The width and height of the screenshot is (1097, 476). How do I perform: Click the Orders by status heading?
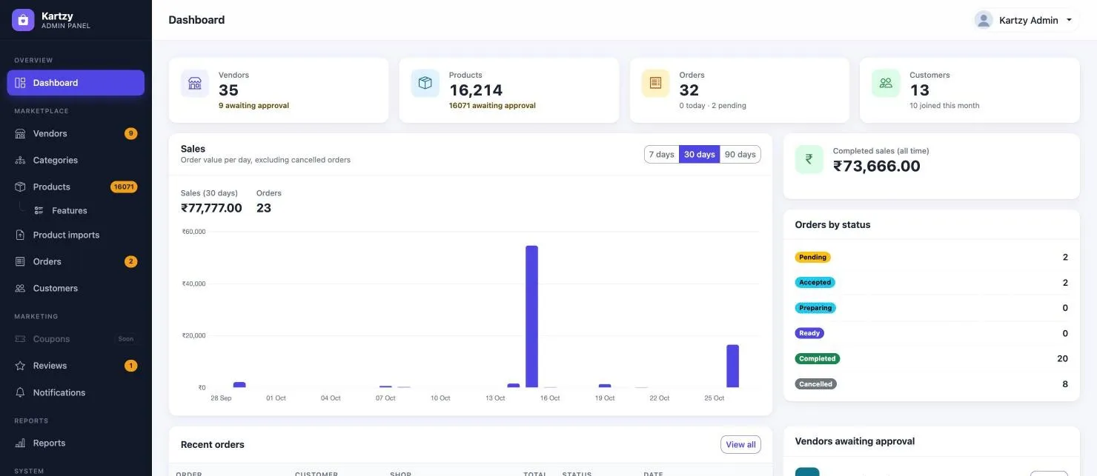tap(832, 225)
